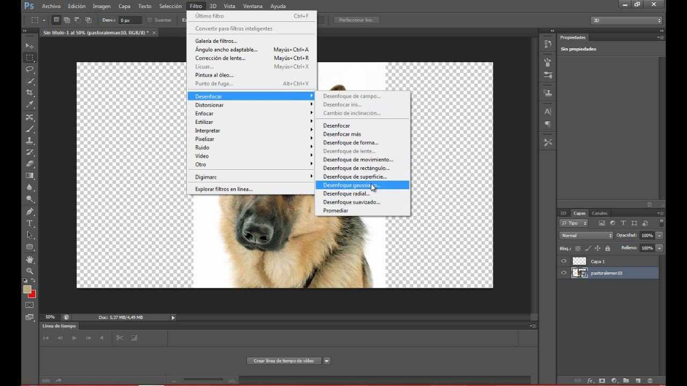Select the History Brush tool
This screenshot has height=386, width=687.
30,152
